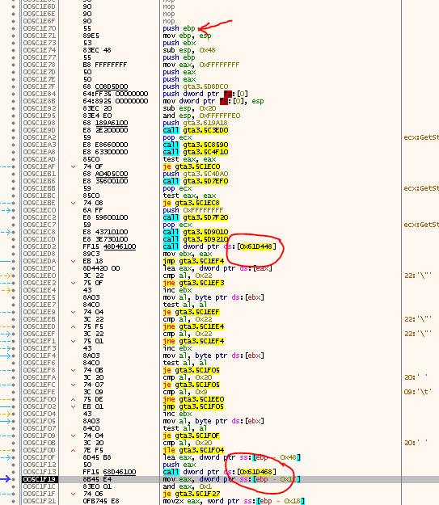The width and height of the screenshot is (439, 505).
Task: Select instruction 'call gta3.5D7F20'
Action: click(196, 217)
